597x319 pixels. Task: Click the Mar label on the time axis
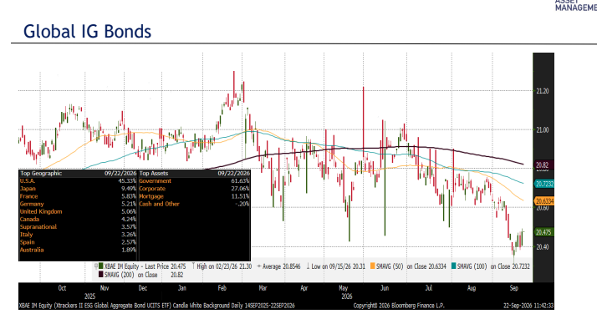coord(263,288)
